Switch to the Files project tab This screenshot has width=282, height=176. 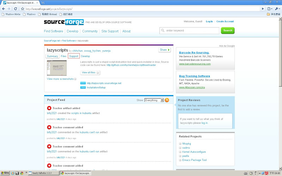(x=63, y=56)
